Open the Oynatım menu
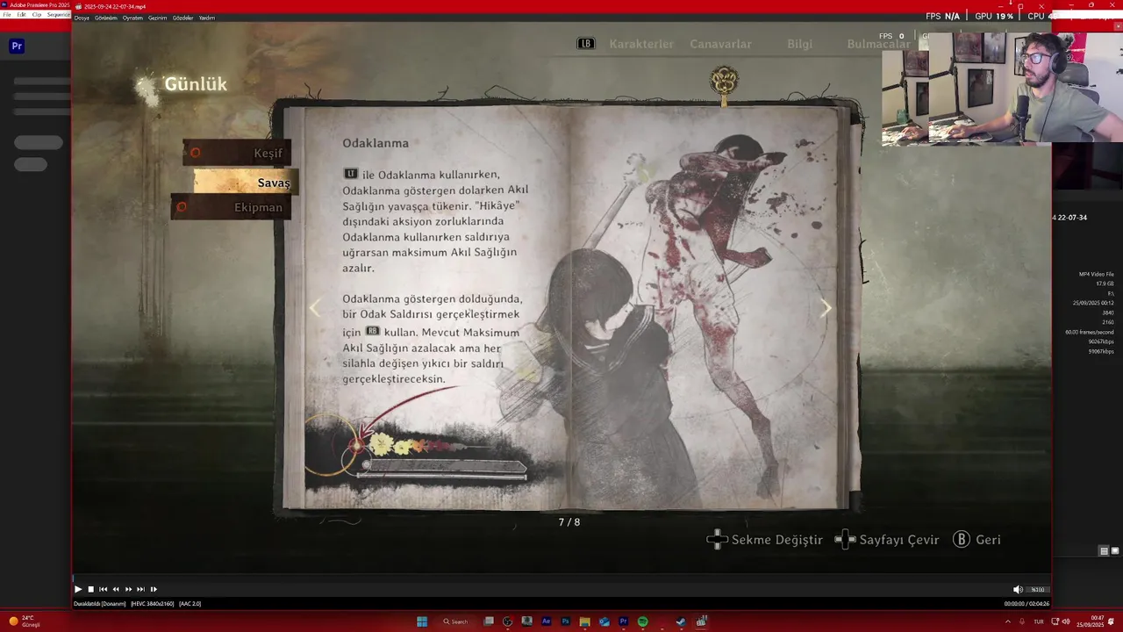Screen dimensions: 1123x632 point(132,18)
